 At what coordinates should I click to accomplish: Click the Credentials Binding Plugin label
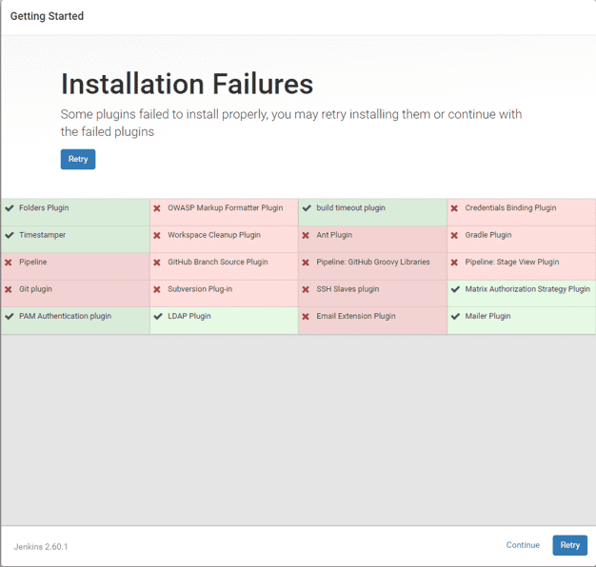coord(510,207)
